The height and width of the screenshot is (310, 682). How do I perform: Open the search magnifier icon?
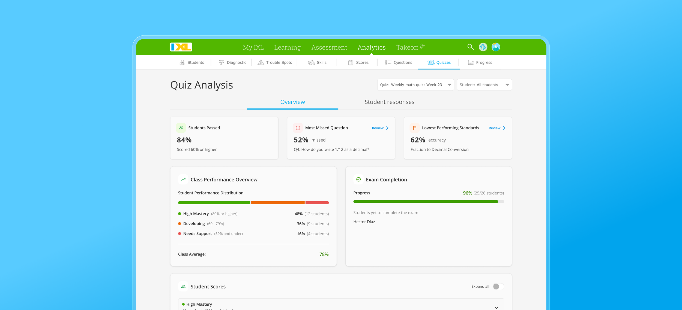(x=470, y=47)
